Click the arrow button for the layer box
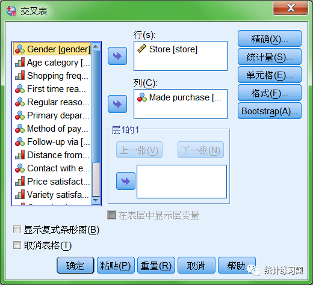This screenshot has height=285, width=313. [126, 181]
